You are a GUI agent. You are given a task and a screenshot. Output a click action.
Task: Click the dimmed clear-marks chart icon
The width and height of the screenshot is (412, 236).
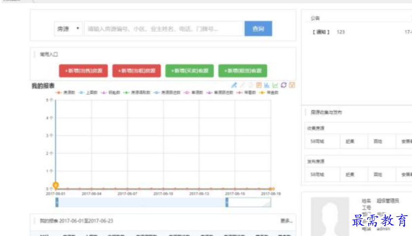tap(251, 85)
